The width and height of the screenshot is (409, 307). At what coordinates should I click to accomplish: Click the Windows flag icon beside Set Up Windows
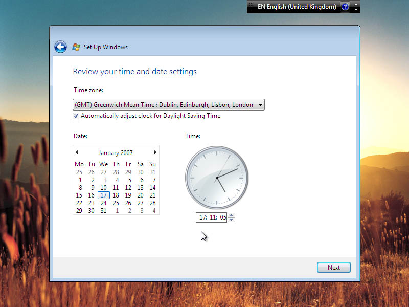coord(76,47)
